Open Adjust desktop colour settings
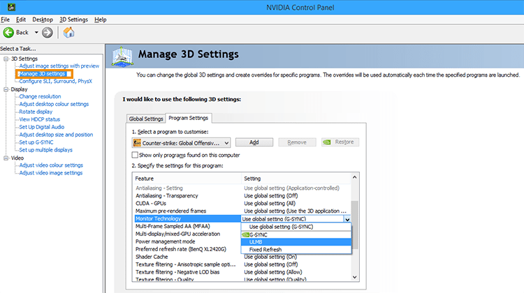 (x=54, y=104)
